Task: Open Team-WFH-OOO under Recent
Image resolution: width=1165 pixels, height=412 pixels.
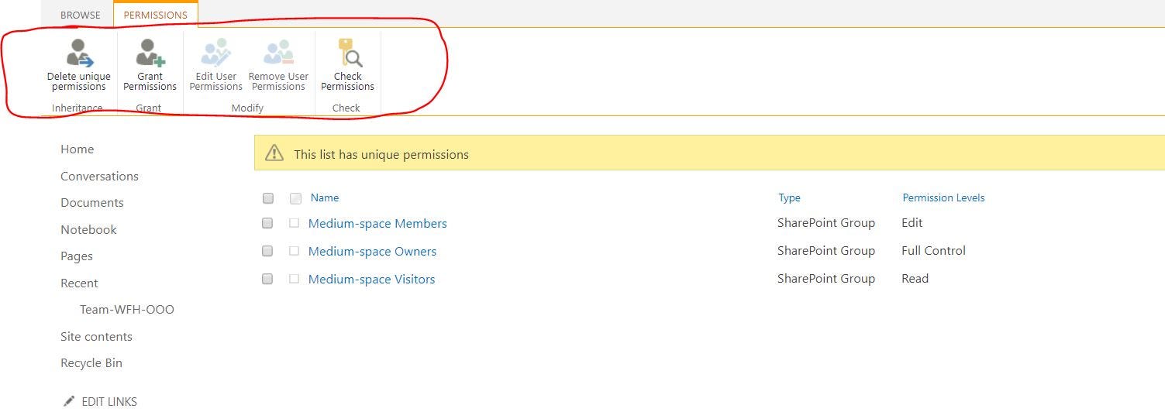Action: tap(127, 309)
